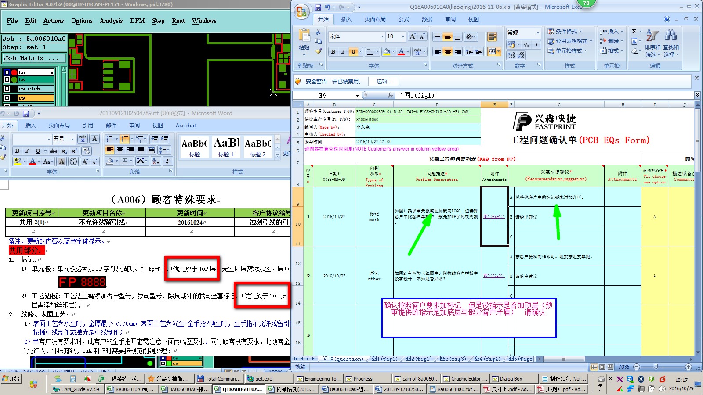The height and width of the screenshot is (395, 703).
Task: Click the Job Matrix button
Action: [x=34, y=58]
